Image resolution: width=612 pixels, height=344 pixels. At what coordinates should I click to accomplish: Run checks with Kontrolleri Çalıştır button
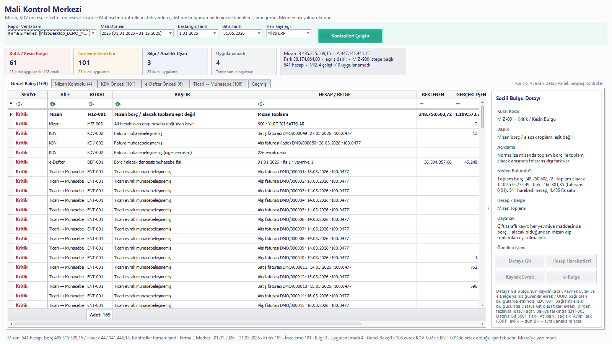[350, 36]
